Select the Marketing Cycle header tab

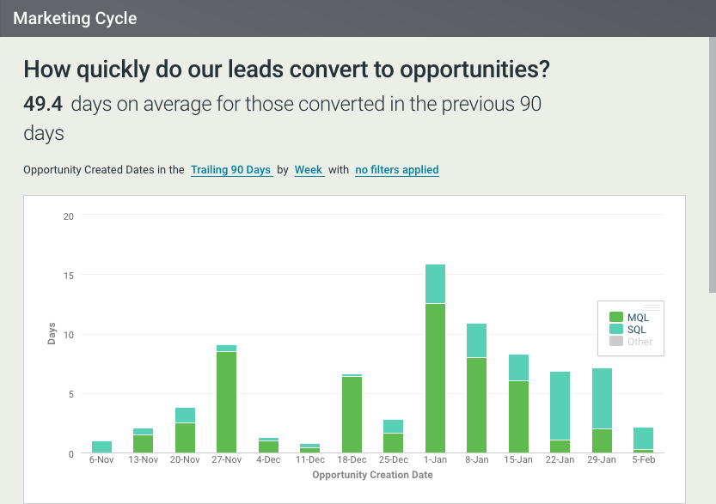75,18
